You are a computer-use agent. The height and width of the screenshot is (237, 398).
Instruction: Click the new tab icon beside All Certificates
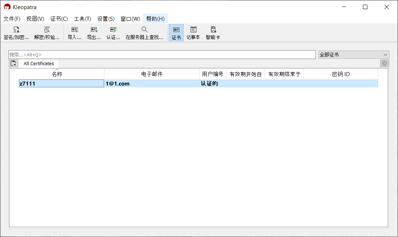(x=14, y=63)
